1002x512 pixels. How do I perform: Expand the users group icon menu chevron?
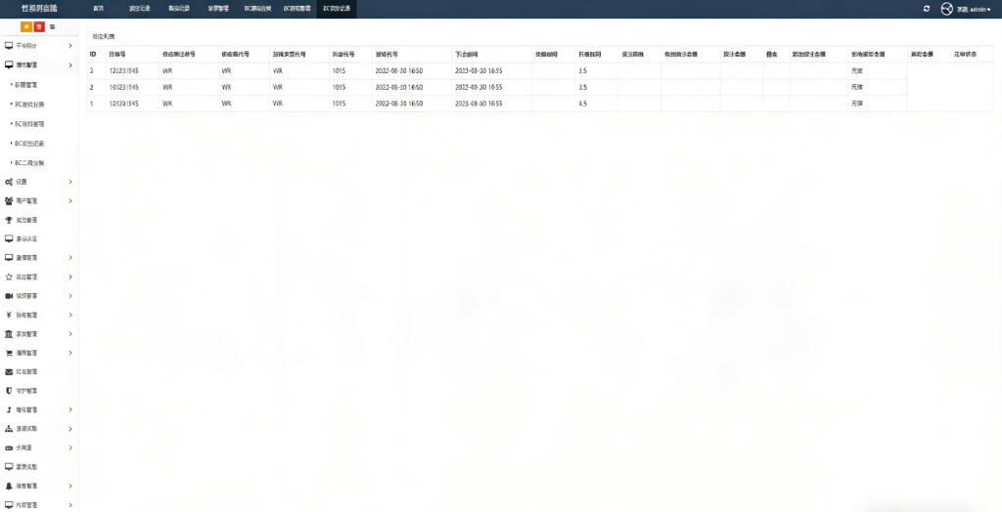tap(70, 200)
